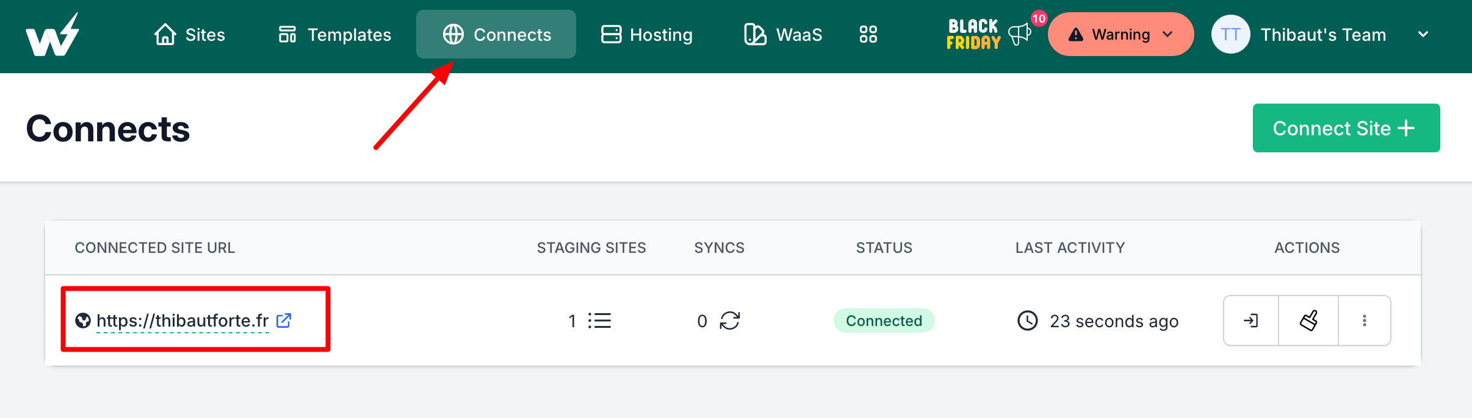Click the site globe icon before the URL

coord(83,321)
